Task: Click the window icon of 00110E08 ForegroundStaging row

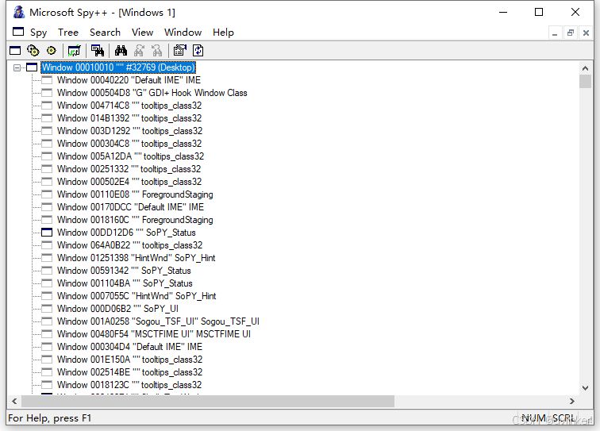Action: pos(47,194)
